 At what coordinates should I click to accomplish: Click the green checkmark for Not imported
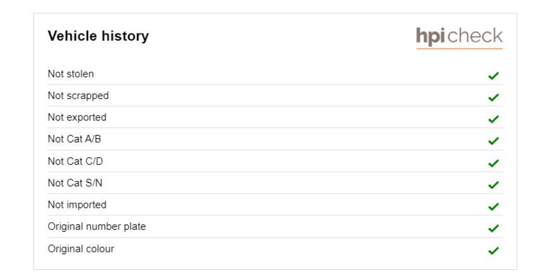click(x=493, y=207)
